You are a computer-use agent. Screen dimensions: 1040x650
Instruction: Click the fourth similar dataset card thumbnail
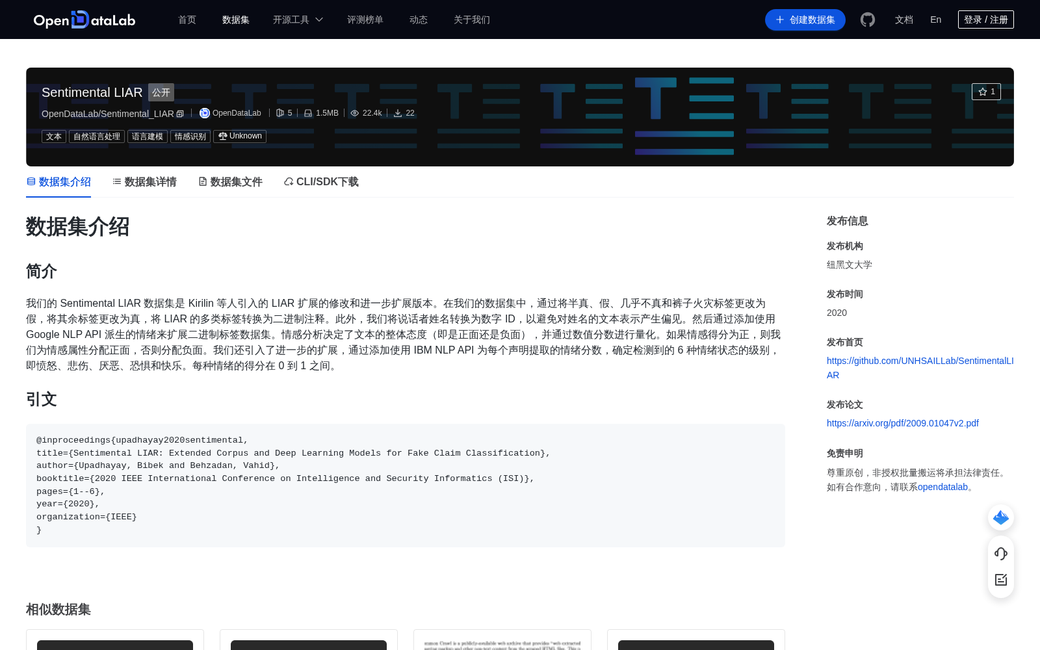(696, 645)
